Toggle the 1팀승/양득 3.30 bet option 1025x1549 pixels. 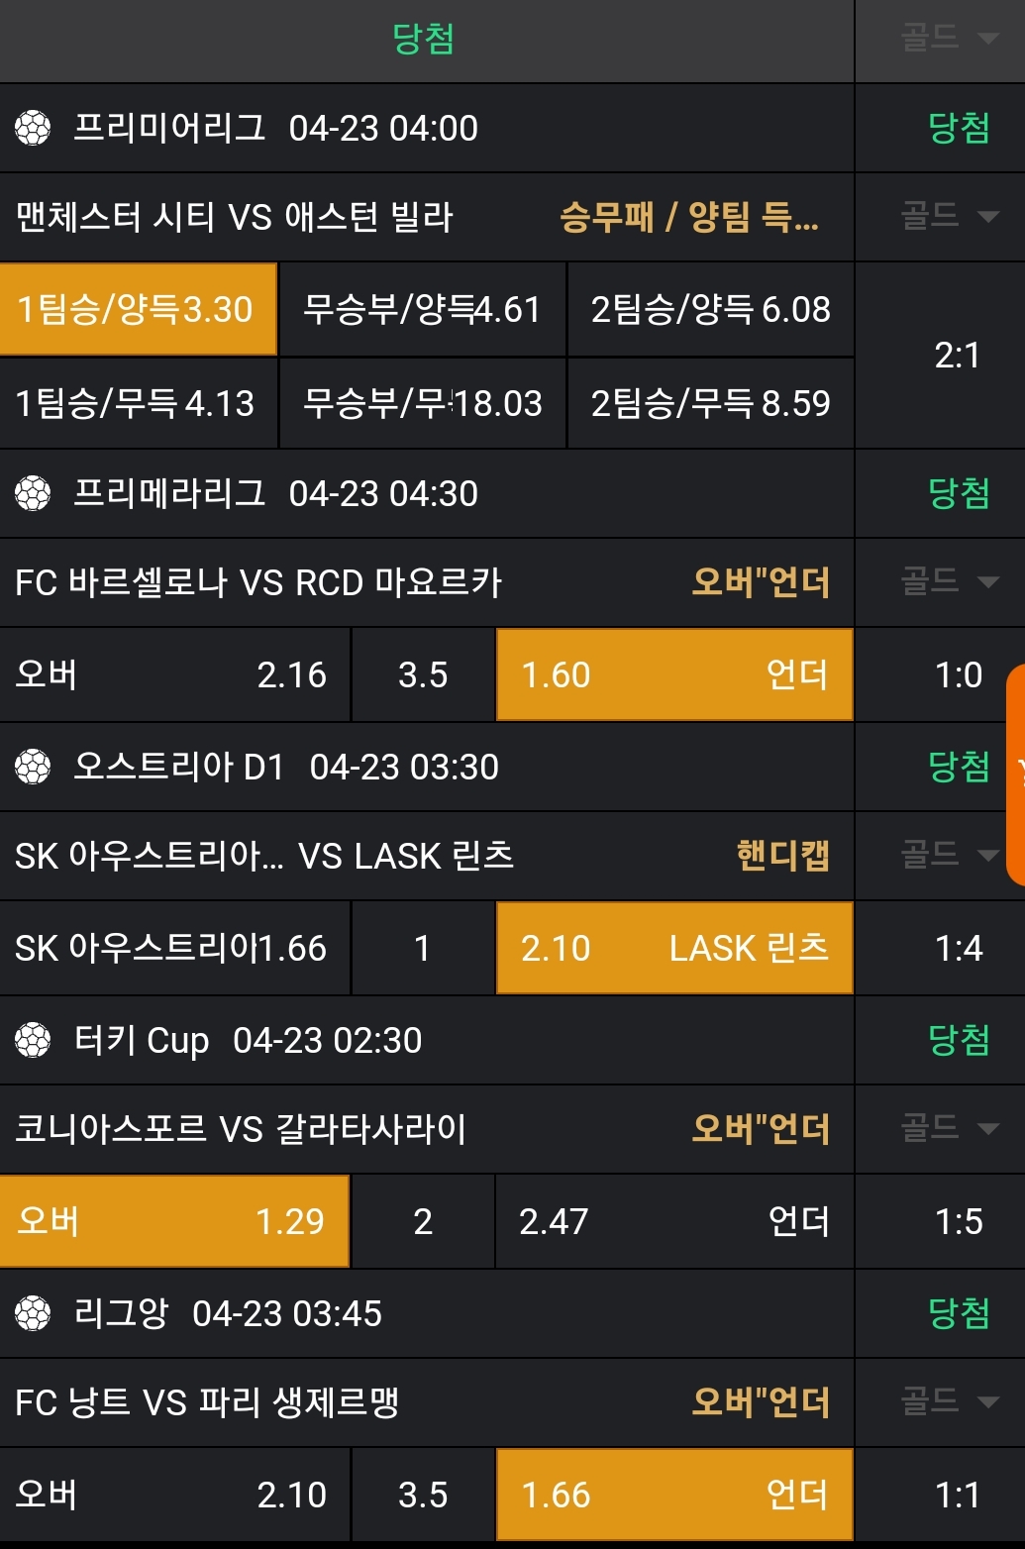coord(138,309)
